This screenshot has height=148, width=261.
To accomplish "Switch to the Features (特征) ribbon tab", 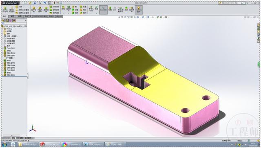I will pos(4,16).
